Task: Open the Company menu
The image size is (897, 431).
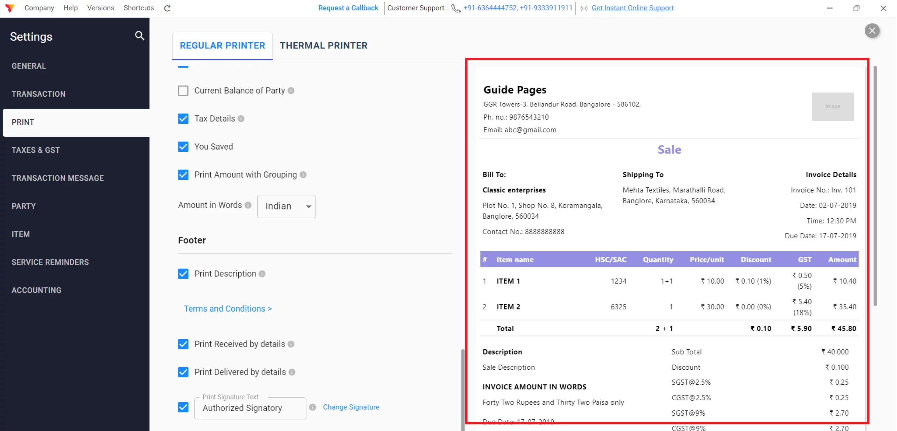Action: (x=39, y=8)
